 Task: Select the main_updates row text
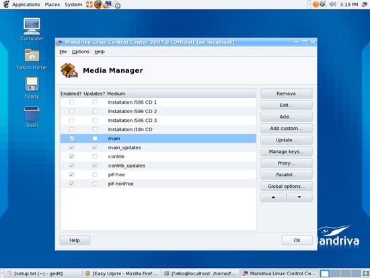(x=124, y=147)
